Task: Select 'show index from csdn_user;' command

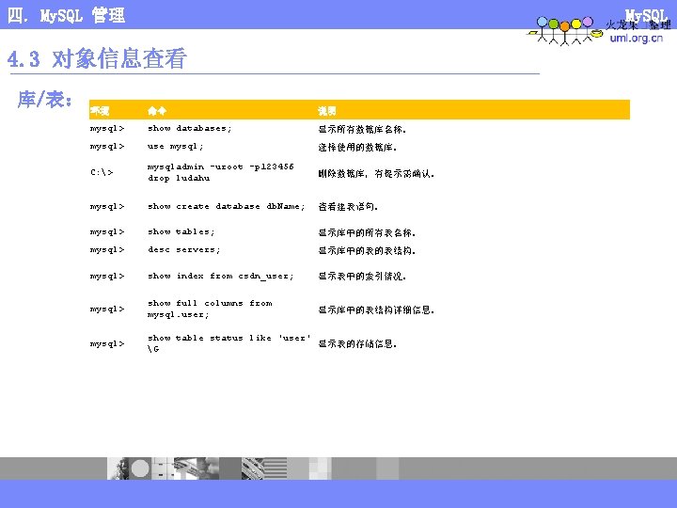Action: (221, 276)
